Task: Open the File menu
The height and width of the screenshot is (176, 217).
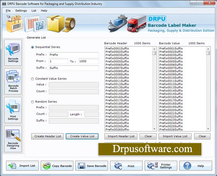Action: tap(8, 11)
